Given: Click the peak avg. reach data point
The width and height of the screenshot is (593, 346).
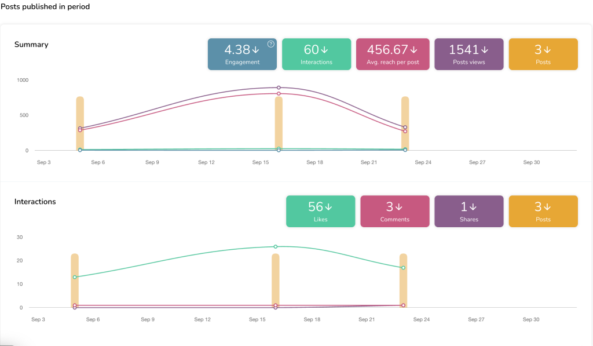Looking at the screenshot, I should click(x=279, y=94).
